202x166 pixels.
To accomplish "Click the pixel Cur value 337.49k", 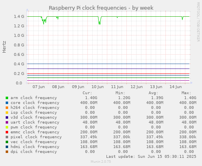I will coord(89,137).
